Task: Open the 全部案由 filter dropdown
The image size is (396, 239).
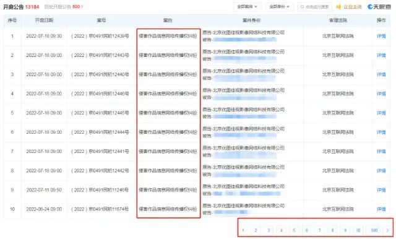Action: (247, 7)
